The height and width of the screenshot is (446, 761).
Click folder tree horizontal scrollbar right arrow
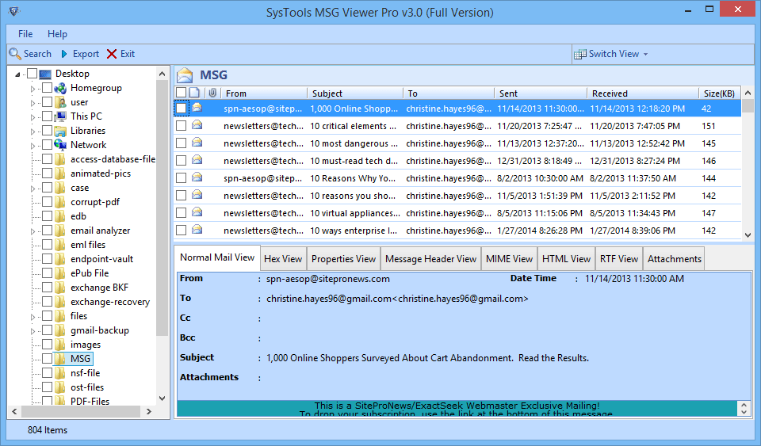click(x=148, y=411)
